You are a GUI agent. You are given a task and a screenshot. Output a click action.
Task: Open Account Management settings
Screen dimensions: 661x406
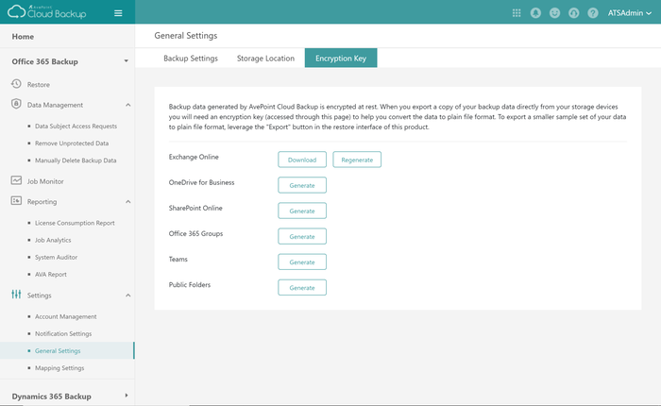tap(66, 316)
